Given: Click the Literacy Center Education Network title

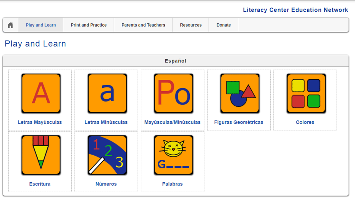Looking at the screenshot, I should pos(295,10).
